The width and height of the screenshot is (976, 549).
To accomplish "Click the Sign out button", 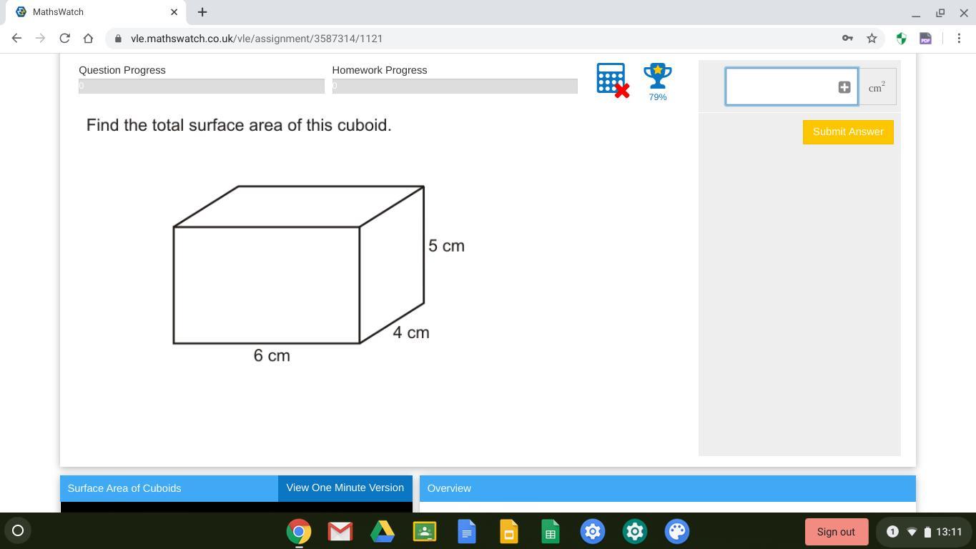I will coord(836,532).
